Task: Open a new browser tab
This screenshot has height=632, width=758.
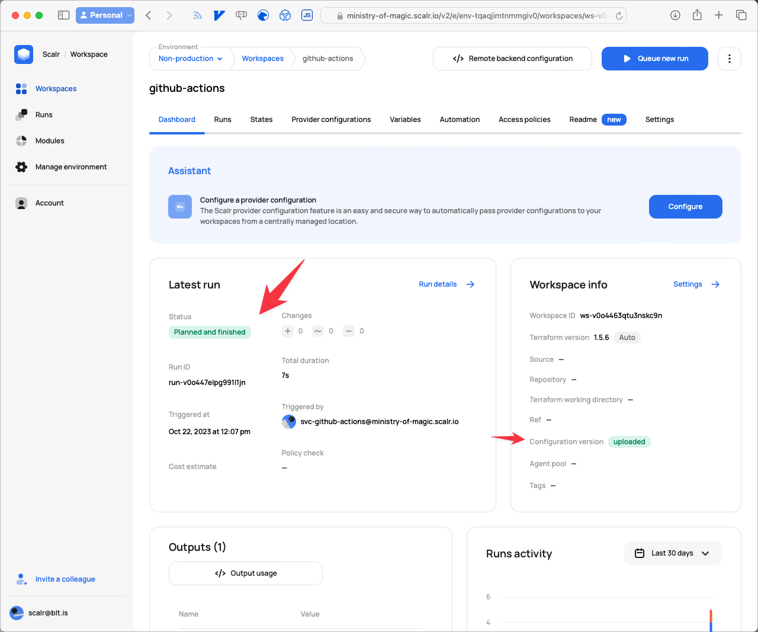Action: (719, 15)
